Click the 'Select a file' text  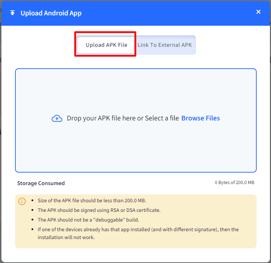[x=162, y=118]
